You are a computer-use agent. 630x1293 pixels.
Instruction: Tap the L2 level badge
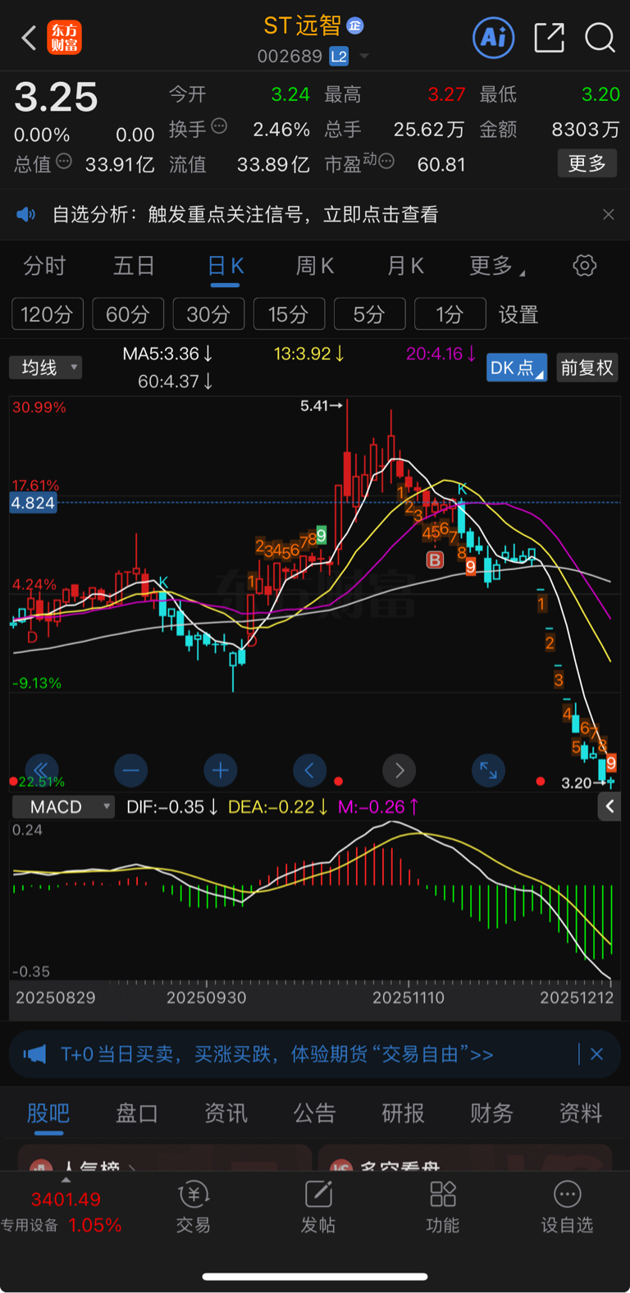[339, 57]
